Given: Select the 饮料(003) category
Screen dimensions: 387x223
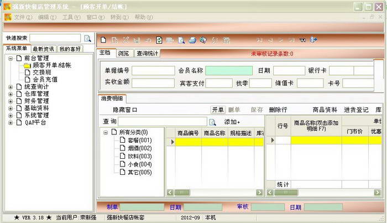Looking at the screenshot, I should click(x=140, y=157).
